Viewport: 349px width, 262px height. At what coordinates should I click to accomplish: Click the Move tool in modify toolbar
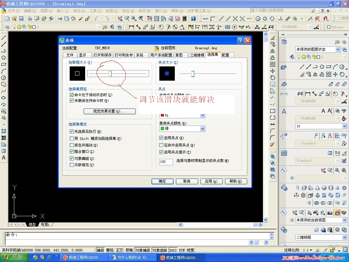tap(273, 71)
